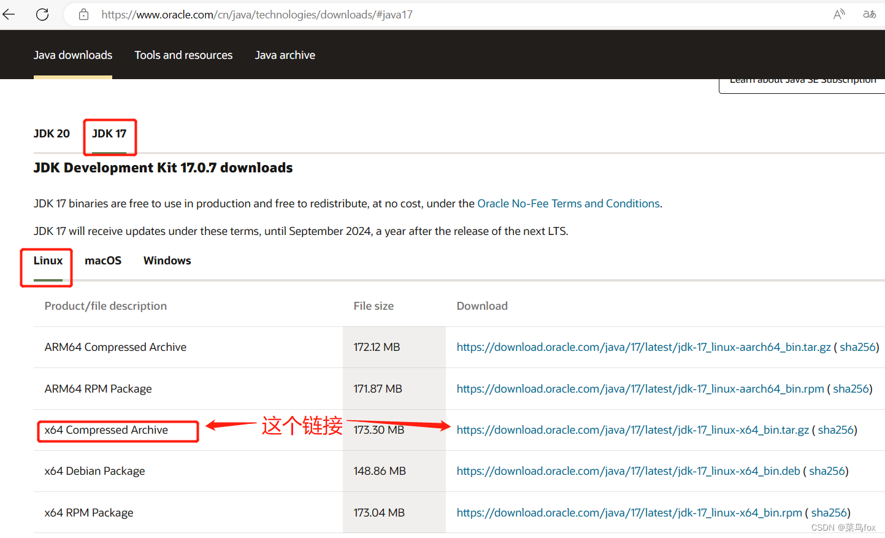The width and height of the screenshot is (885, 538).
Task: Switch to the JDK 20 tab
Action: tap(52, 134)
